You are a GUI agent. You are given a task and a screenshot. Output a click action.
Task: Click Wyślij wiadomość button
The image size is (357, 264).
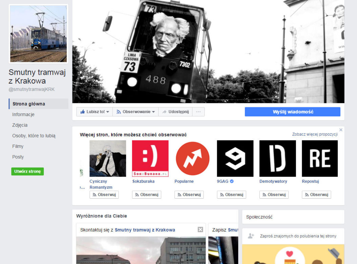(293, 112)
